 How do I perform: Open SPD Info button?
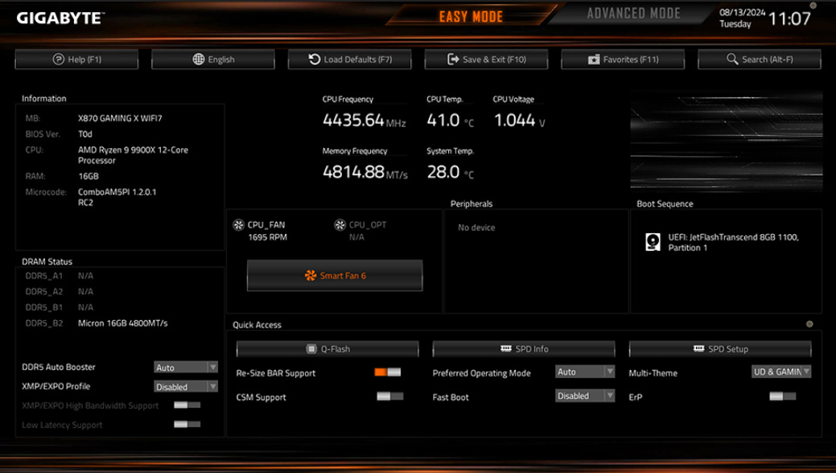coord(524,349)
